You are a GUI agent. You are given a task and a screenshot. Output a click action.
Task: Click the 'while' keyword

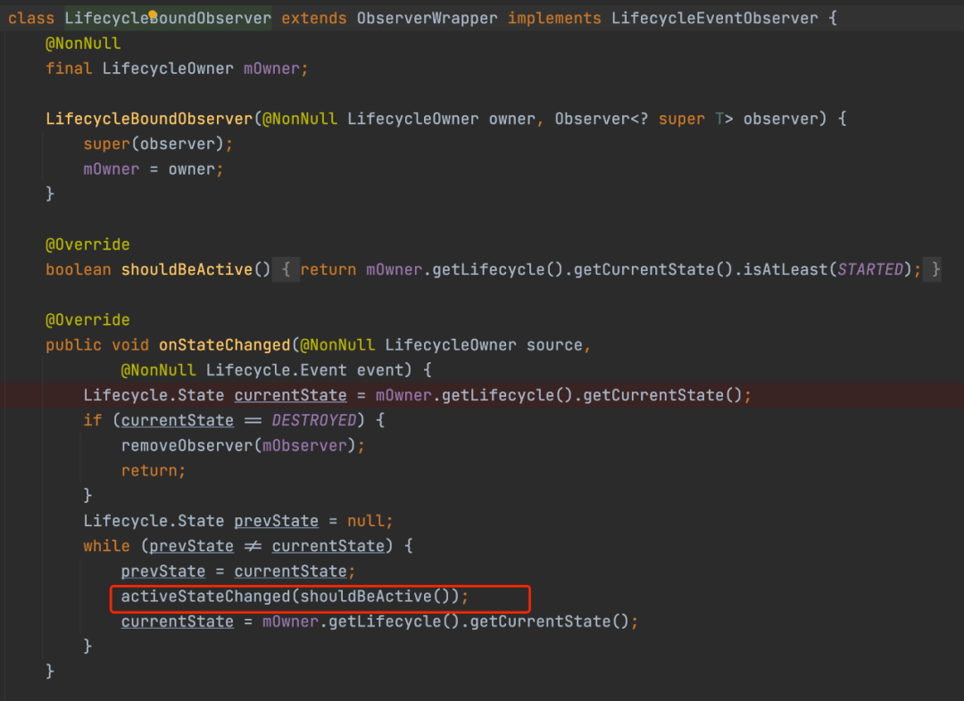(x=106, y=546)
